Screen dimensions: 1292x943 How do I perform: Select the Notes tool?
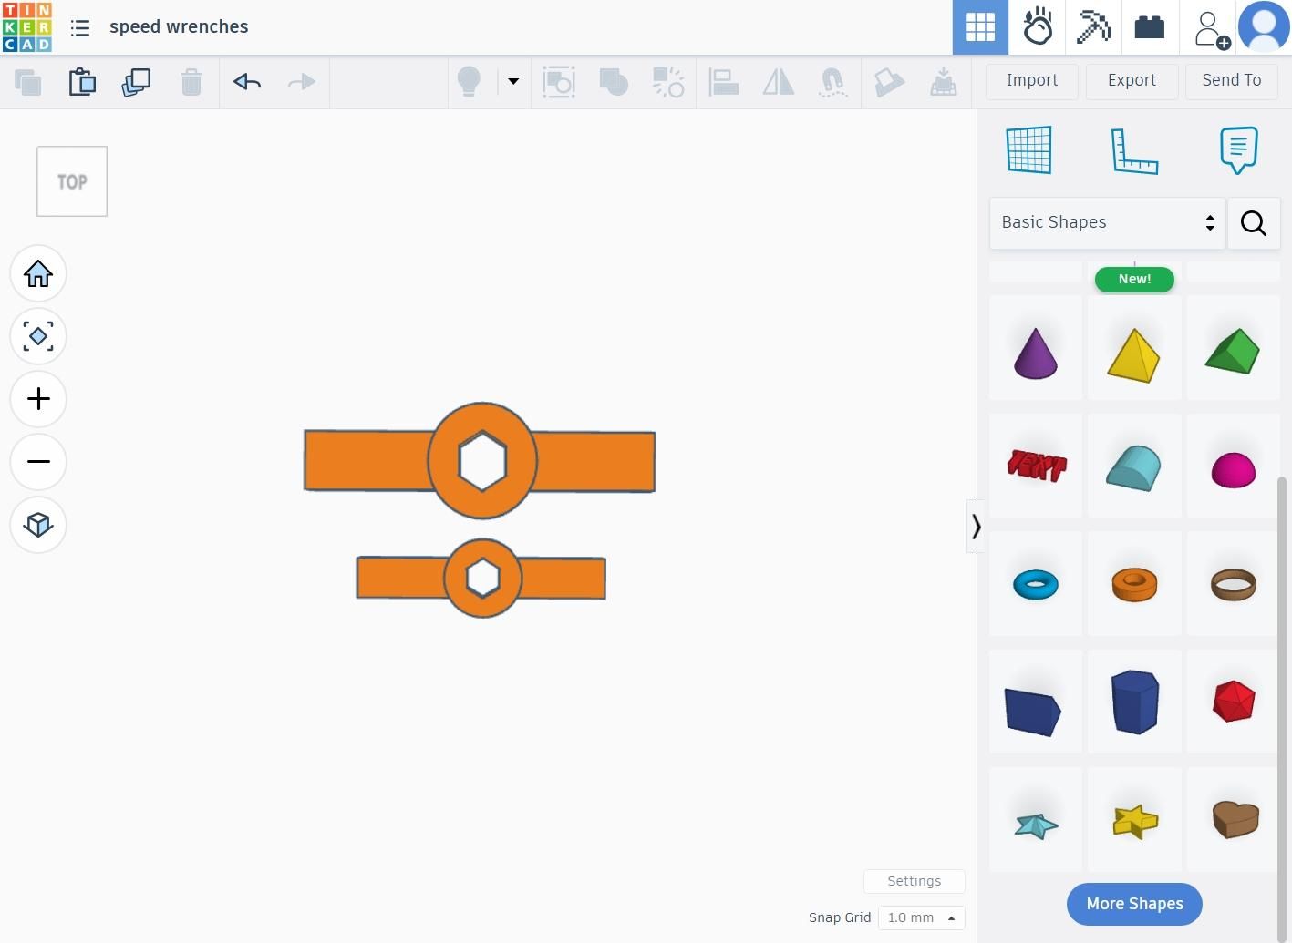click(1238, 150)
